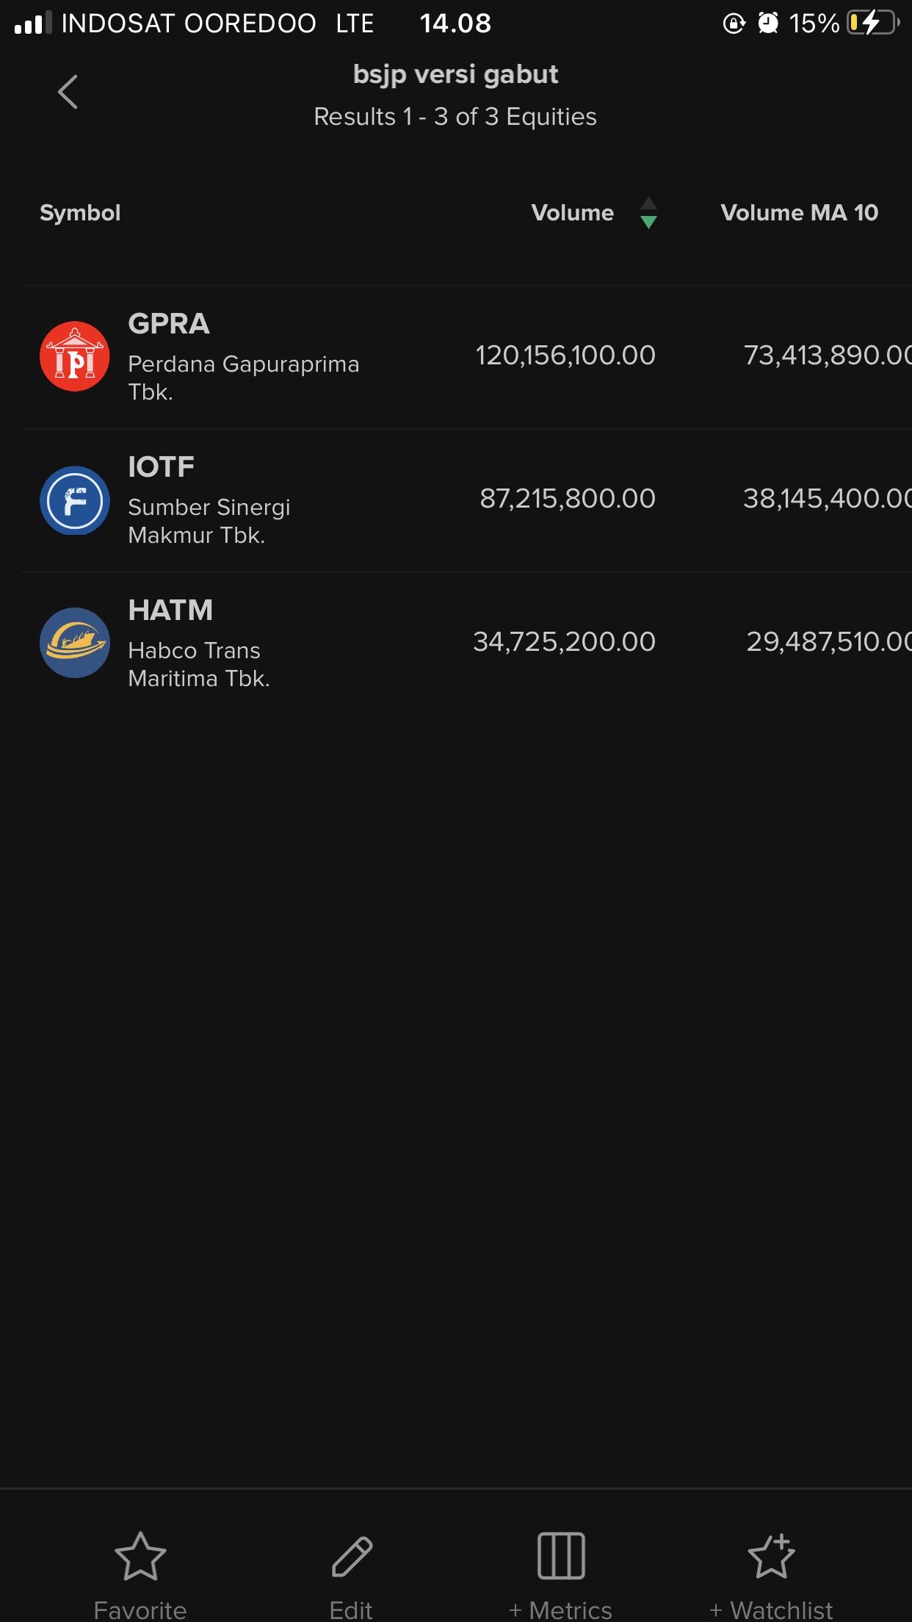This screenshot has width=912, height=1622.
Task: Tap the HATM ship logo
Action: [75, 643]
